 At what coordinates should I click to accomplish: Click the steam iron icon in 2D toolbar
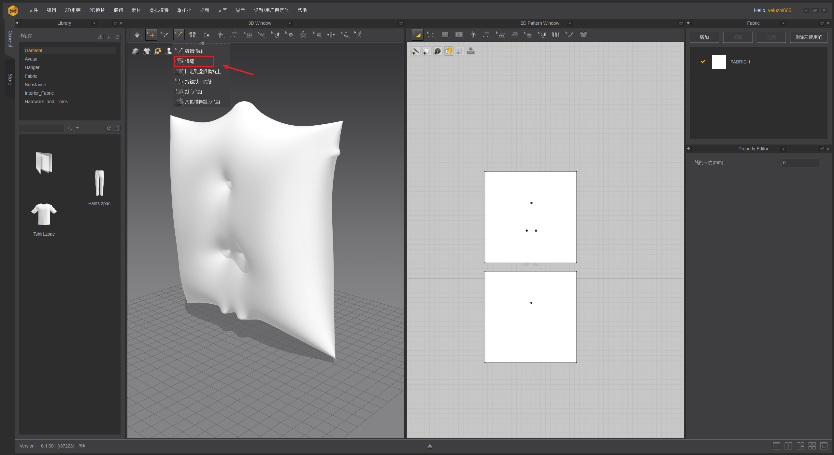514,35
